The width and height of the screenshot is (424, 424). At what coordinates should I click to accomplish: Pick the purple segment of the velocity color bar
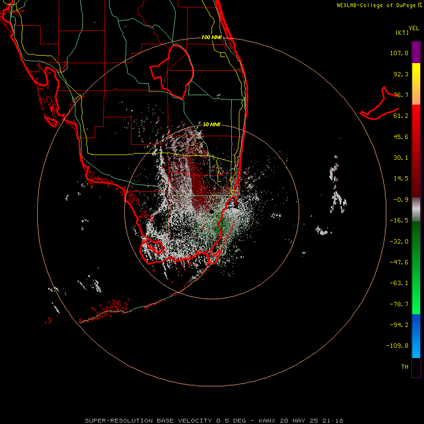[x=416, y=52]
